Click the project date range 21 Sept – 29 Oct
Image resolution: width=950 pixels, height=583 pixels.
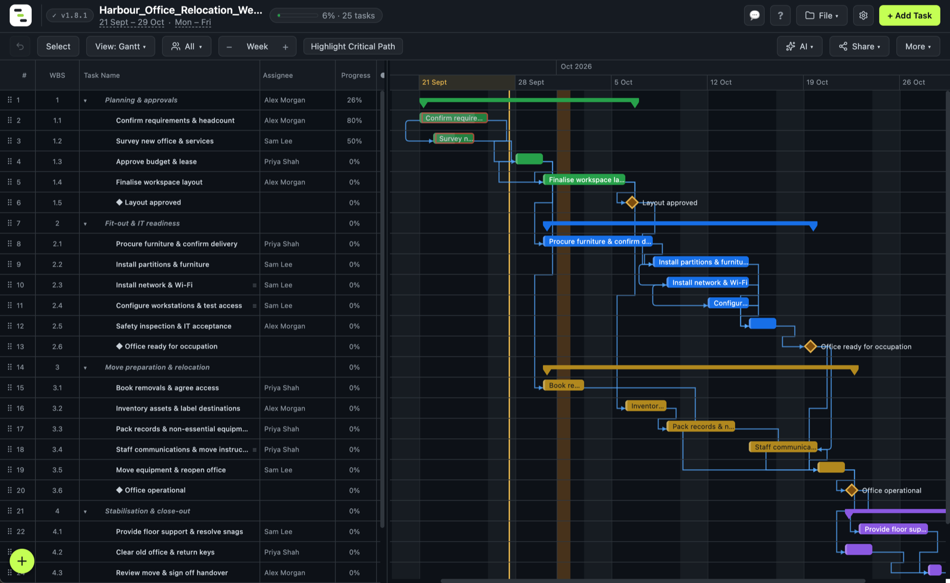pyautogui.click(x=131, y=22)
